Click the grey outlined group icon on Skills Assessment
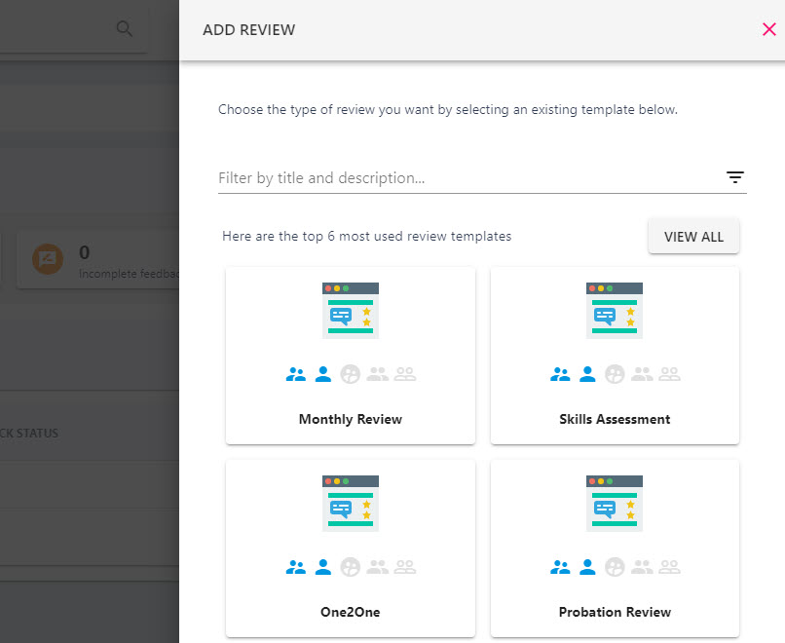Screen dimensions: 785x643 tap(669, 374)
